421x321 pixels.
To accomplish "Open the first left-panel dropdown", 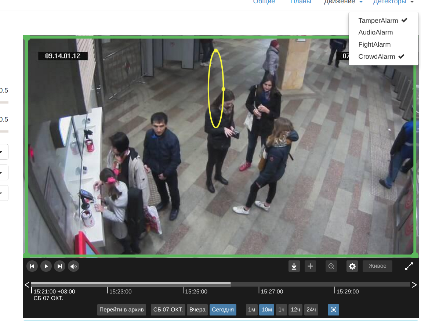I will coord(4,152).
